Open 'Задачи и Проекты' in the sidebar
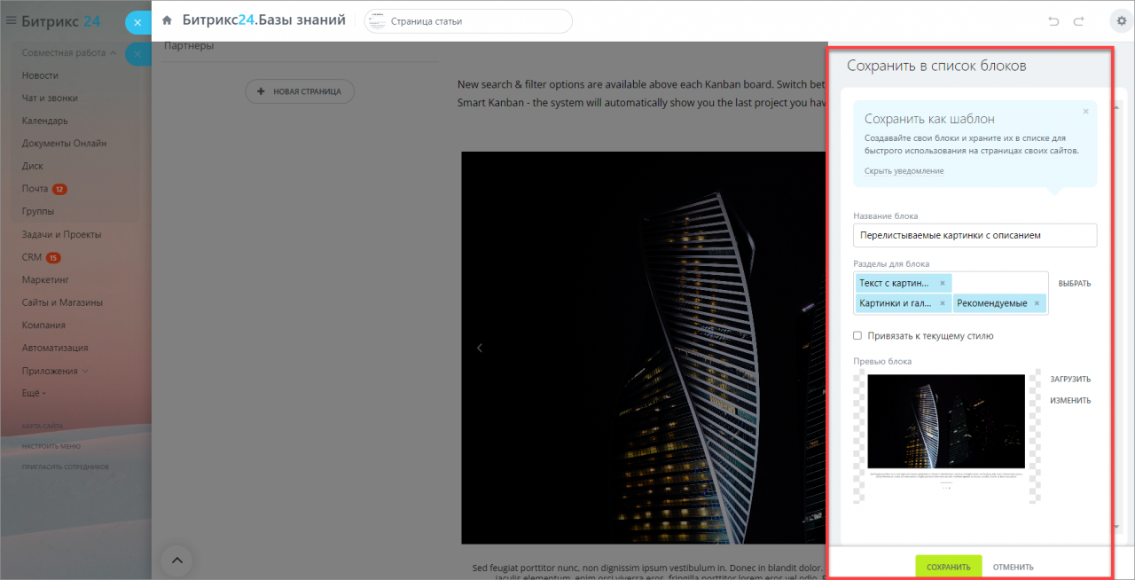1135x580 pixels. (x=61, y=234)
